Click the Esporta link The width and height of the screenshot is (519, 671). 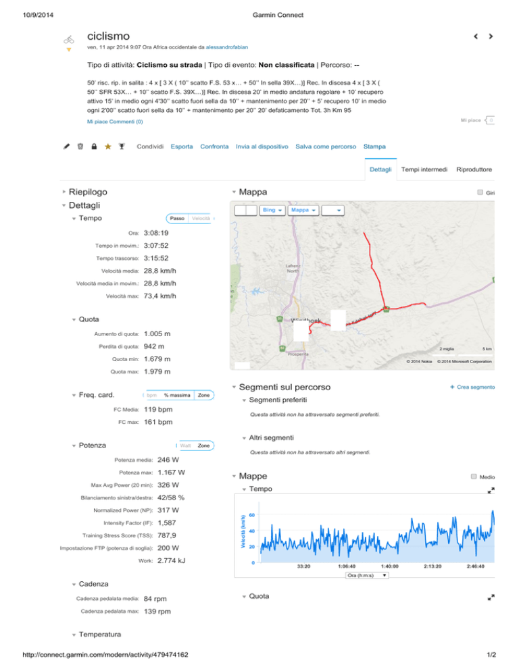pyautogui.click(x=182, y=146)
